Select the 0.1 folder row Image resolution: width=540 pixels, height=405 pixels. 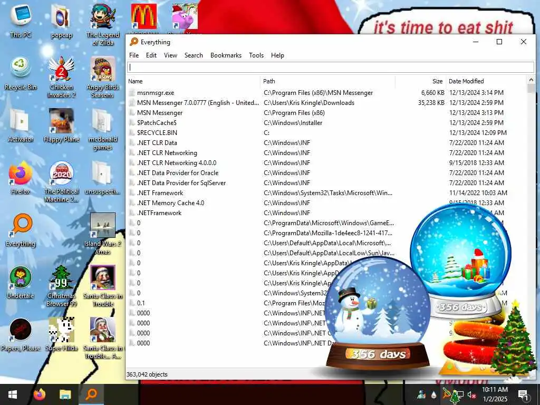point(327,303)
